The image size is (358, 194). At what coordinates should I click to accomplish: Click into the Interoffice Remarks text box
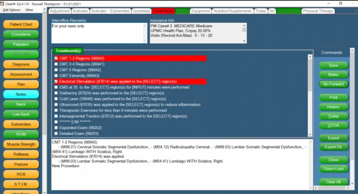click(x=99, y=33)
